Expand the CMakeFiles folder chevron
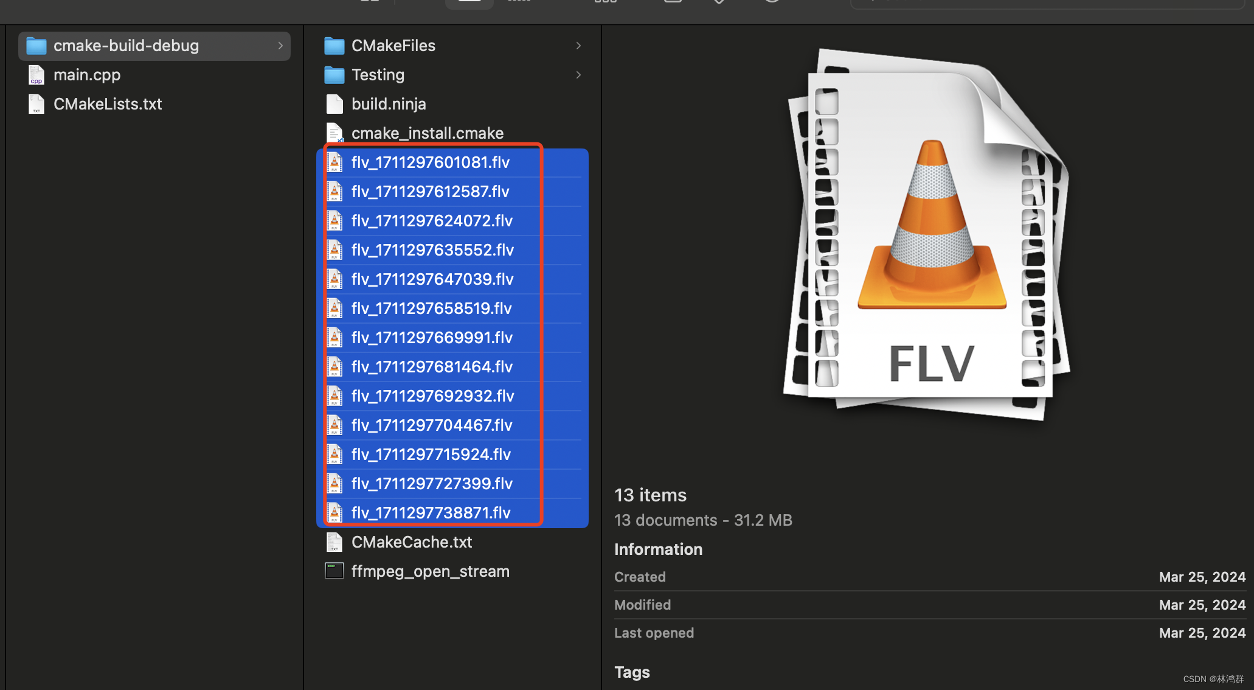The image size is (1254, 690). click(578, 46)
